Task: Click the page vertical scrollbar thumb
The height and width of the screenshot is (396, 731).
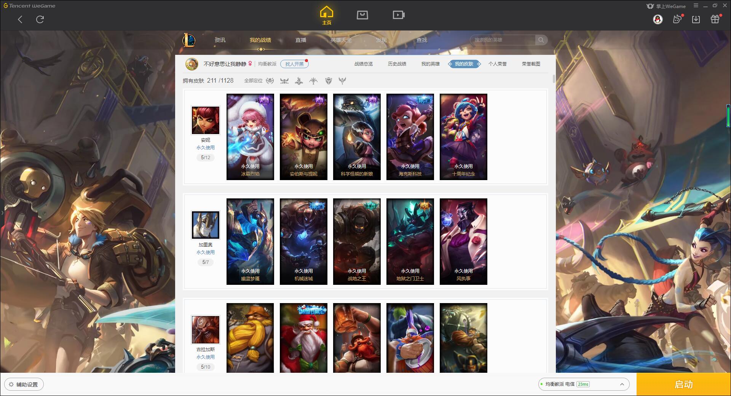Action: 554,79
